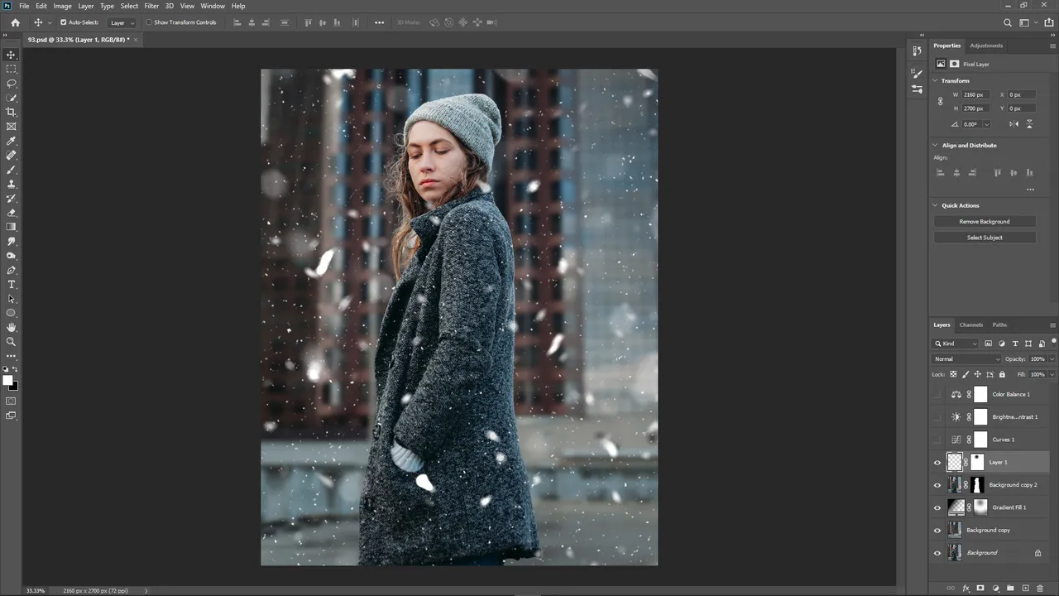Select the History Brush tool
The image size is (1059, 596).
(11, 198)
